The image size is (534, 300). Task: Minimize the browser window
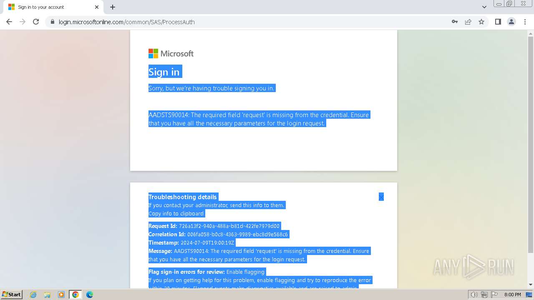[x=499, y=3]
